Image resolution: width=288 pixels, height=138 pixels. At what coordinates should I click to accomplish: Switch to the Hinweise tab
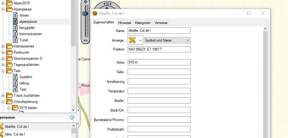click(x=125, y=23)
